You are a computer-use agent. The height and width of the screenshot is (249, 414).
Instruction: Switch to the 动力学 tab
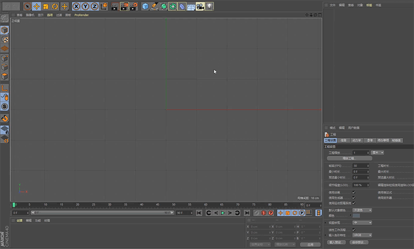(x=356, y=140)
